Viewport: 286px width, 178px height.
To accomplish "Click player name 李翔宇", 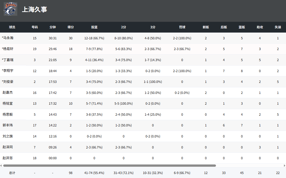I will pyautogui.click(x=8, y=71).
